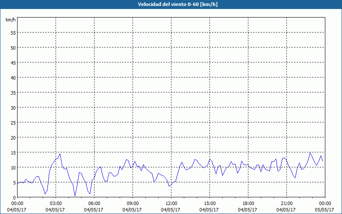Click the '03:00' time label
The width and height of the screenshot is (342, 214).
56,204
